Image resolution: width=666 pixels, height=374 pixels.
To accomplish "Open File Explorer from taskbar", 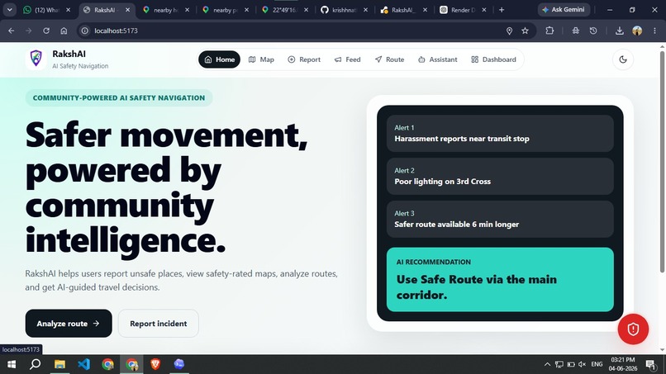I will pyautogui.click(x=59, y=364).
